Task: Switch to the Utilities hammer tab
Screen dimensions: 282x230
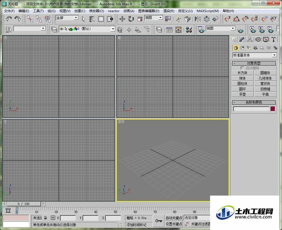Action: tap(274, 40)
